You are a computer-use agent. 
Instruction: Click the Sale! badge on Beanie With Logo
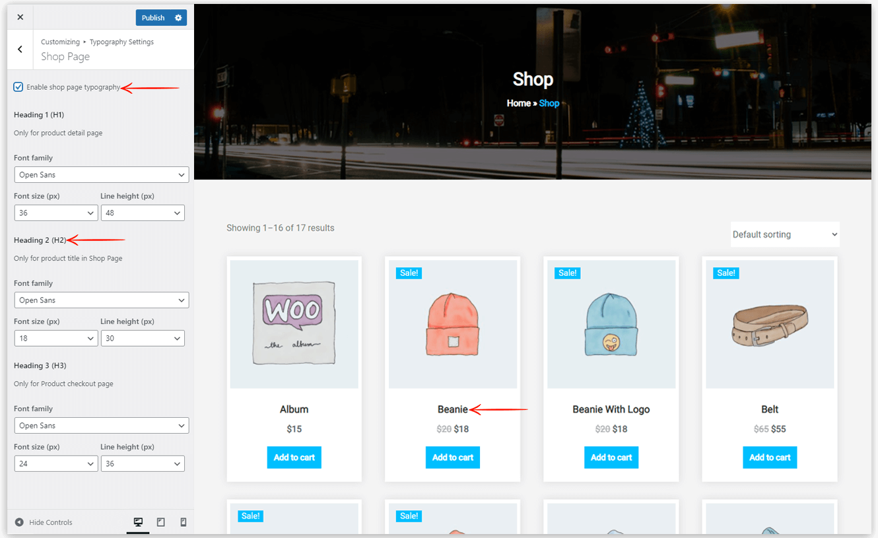tap(568, 273)
